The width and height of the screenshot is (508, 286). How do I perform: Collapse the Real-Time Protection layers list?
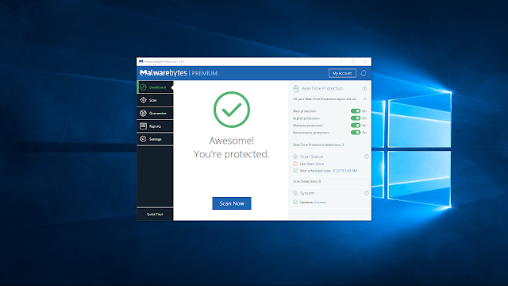pyautogui.click(x=364, y=99)
